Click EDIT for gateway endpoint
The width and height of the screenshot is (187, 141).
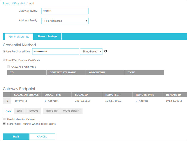pyautogui.click(x=19, y=111)
